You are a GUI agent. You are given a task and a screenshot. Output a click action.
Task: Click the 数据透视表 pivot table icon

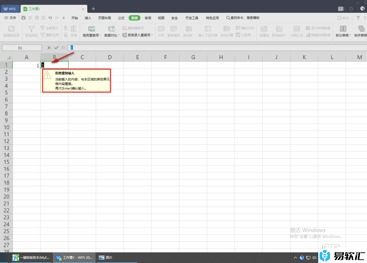pos(11,29)
